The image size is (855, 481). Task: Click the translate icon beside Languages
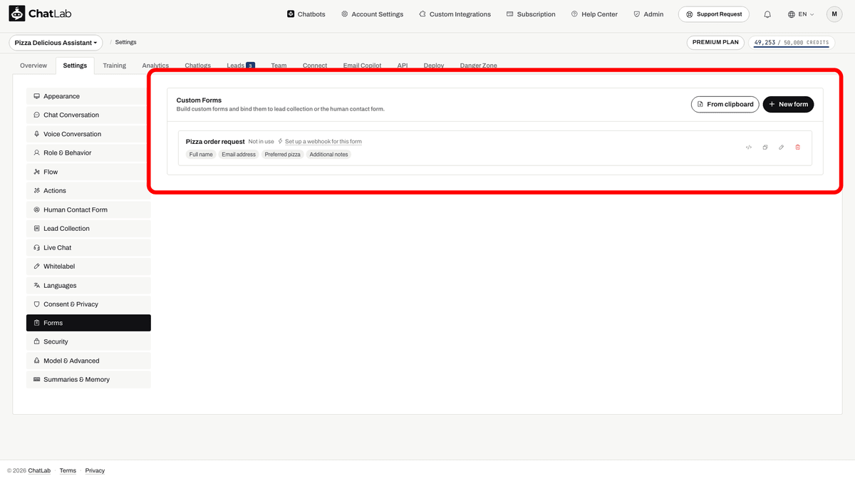point(36,285)
